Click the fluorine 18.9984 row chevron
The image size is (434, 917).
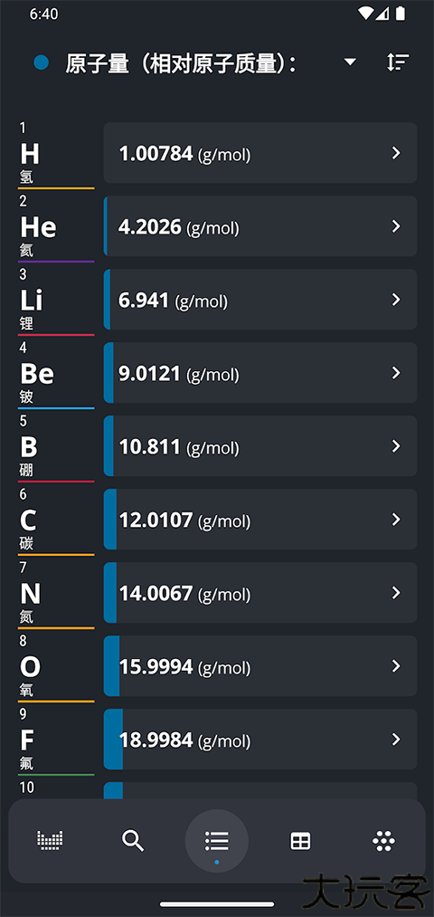[x=396, y=740]
